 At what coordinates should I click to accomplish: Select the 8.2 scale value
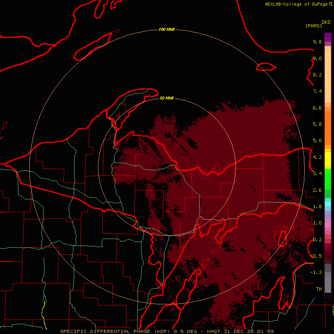317,75
